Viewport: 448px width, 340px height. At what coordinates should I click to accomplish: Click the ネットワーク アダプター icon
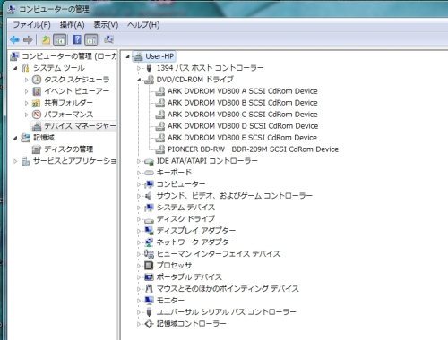tap(149, 242)
